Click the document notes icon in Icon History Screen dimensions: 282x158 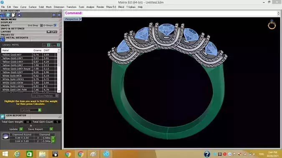tap(14, 15)
